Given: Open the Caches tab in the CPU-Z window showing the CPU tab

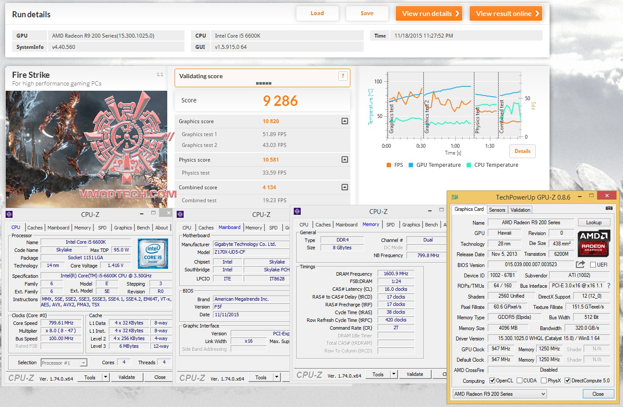Looking at the screenshot, I should (35, 228).
